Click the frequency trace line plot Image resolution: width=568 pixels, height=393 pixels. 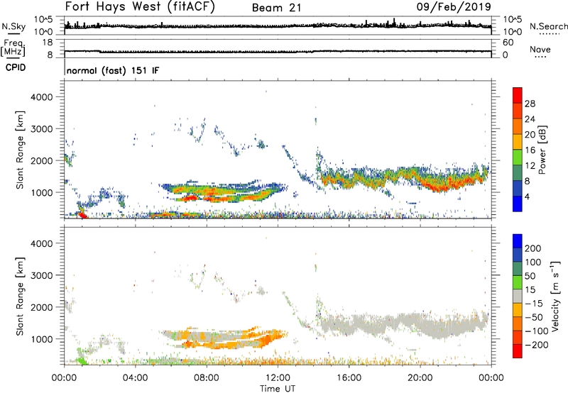pyautogui.click(x=278, y=51)
